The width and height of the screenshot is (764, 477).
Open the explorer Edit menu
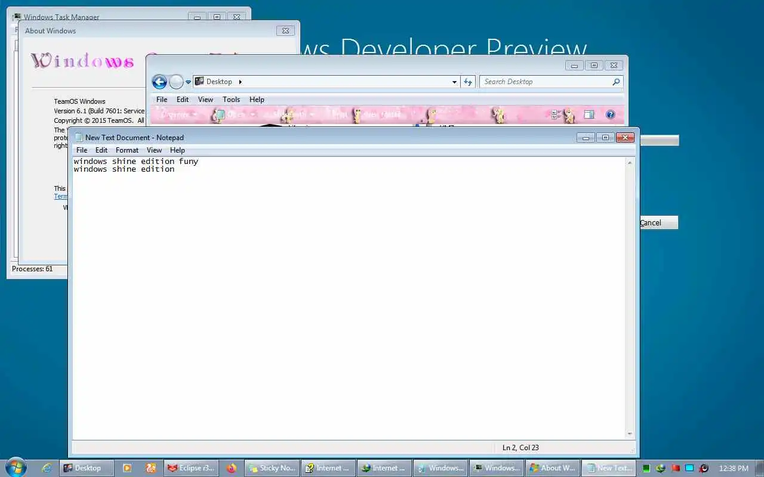(183, 100)
